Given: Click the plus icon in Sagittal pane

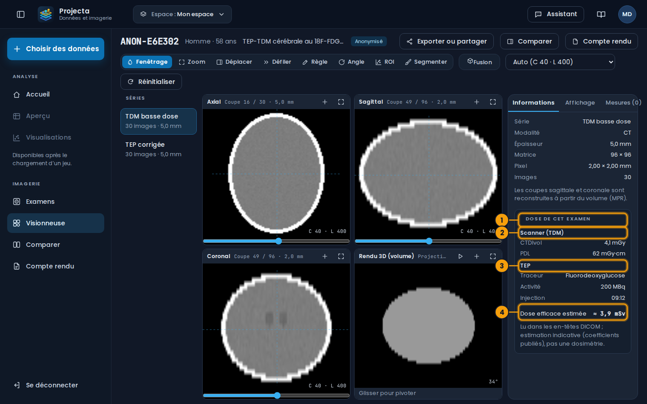Looking at the screenshot, I should pos(477,102).
